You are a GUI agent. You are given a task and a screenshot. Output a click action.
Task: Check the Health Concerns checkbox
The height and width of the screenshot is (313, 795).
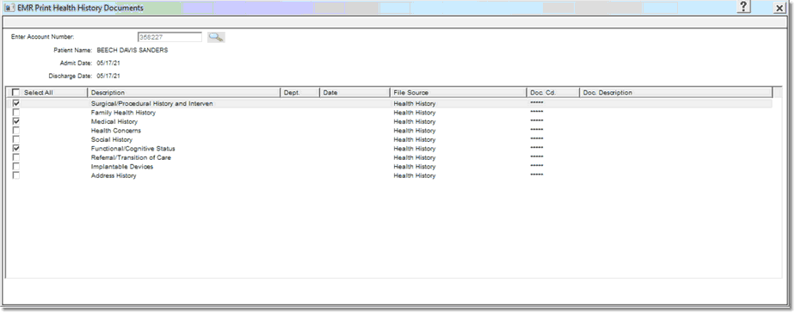point(16,131)
